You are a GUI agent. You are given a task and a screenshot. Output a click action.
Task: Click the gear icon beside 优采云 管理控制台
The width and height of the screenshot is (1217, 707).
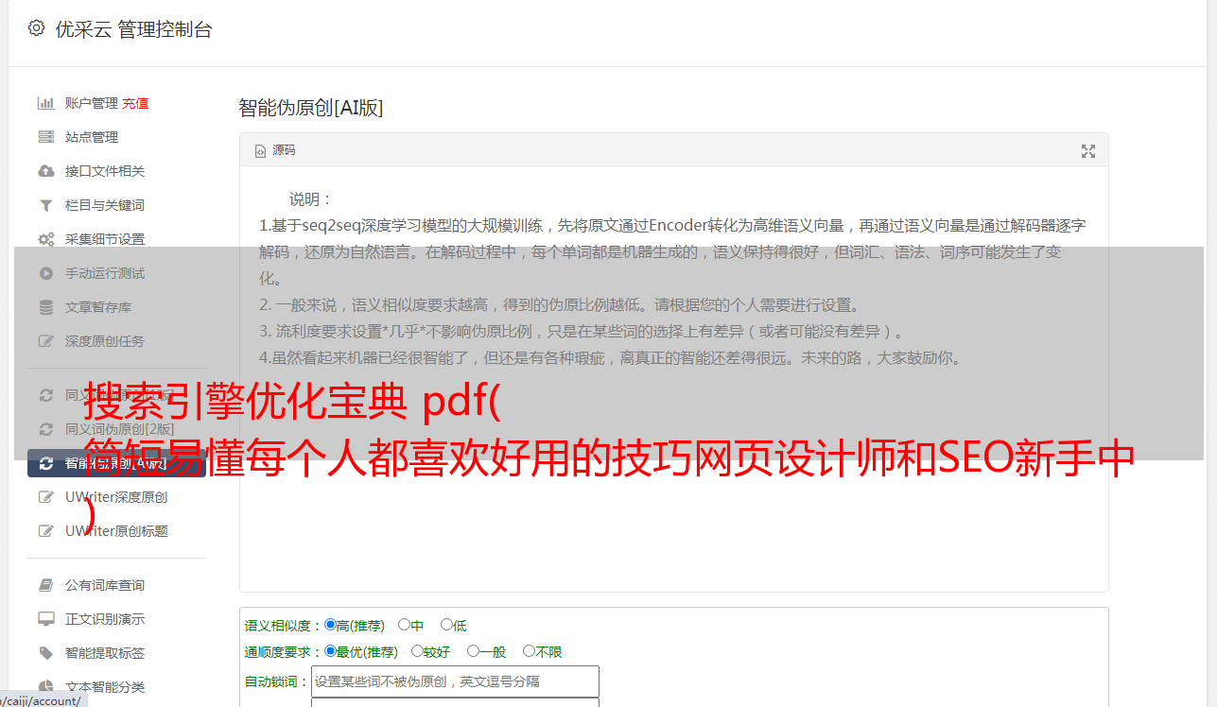[36, 28]
